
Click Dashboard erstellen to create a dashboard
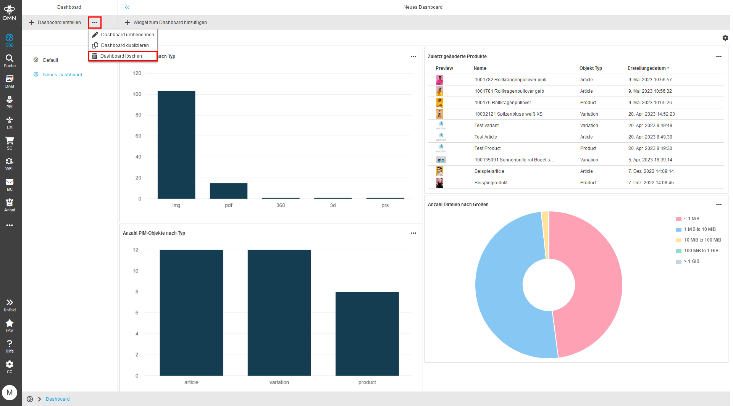point(55,22)
